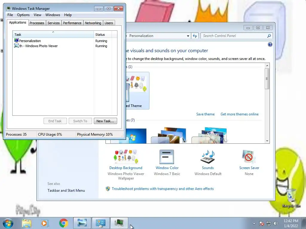Click the Window Color text link
The image size is (306, 229).
[x=167, y=168]
